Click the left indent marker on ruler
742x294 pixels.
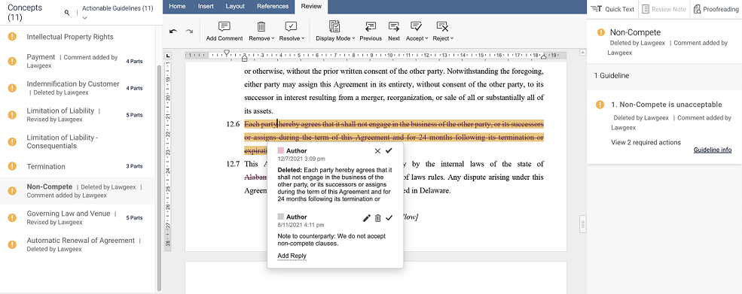[x=244, y=58]
